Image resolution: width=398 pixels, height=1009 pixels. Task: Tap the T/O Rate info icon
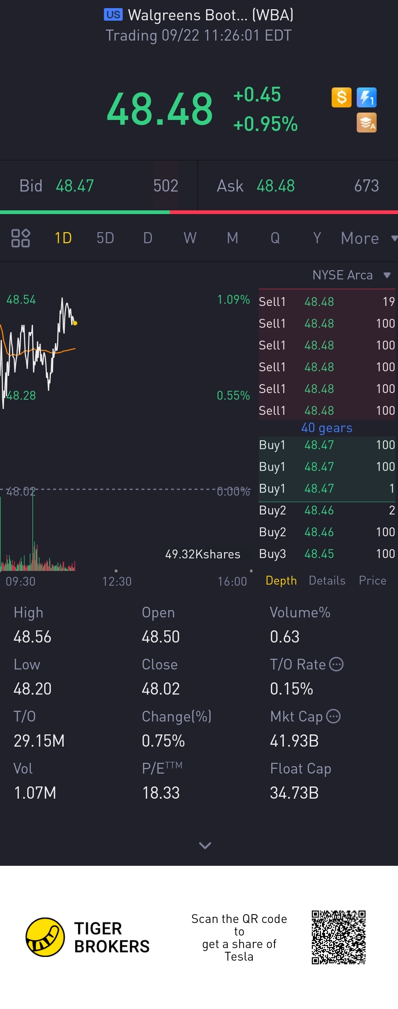coord(336,664)
